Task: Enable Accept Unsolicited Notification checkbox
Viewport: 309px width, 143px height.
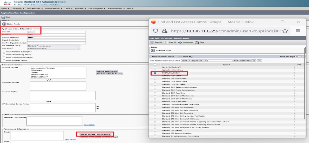Action: (x=4, y=57)
